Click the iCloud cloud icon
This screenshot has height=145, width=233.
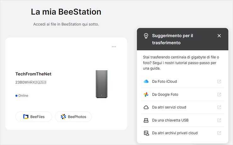point(146,81)
